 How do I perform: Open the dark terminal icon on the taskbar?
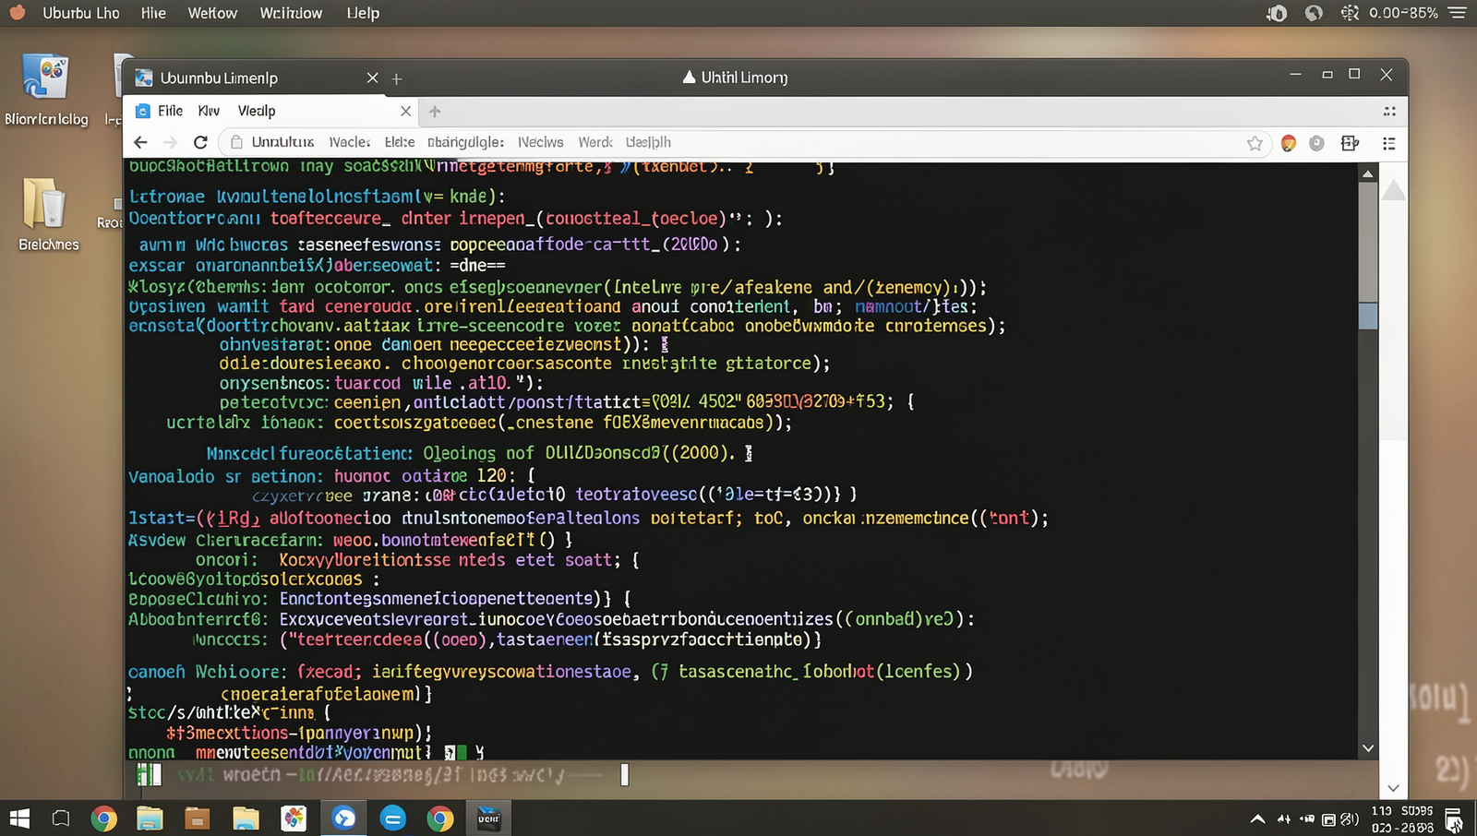click(x=488, y=818)
